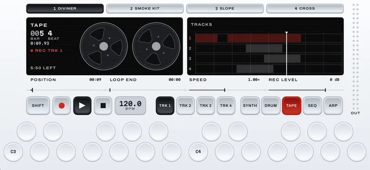Screen dimensions: 370x170
Task: Click the right tape reel
Action: point(156,46)
